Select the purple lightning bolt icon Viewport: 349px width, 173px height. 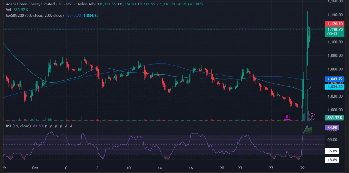(312, 117)
